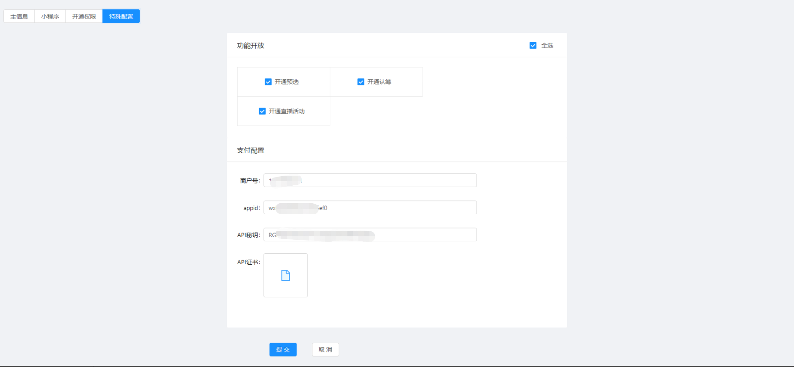Select the 特殊配置 tab

(x=121, y=17)
